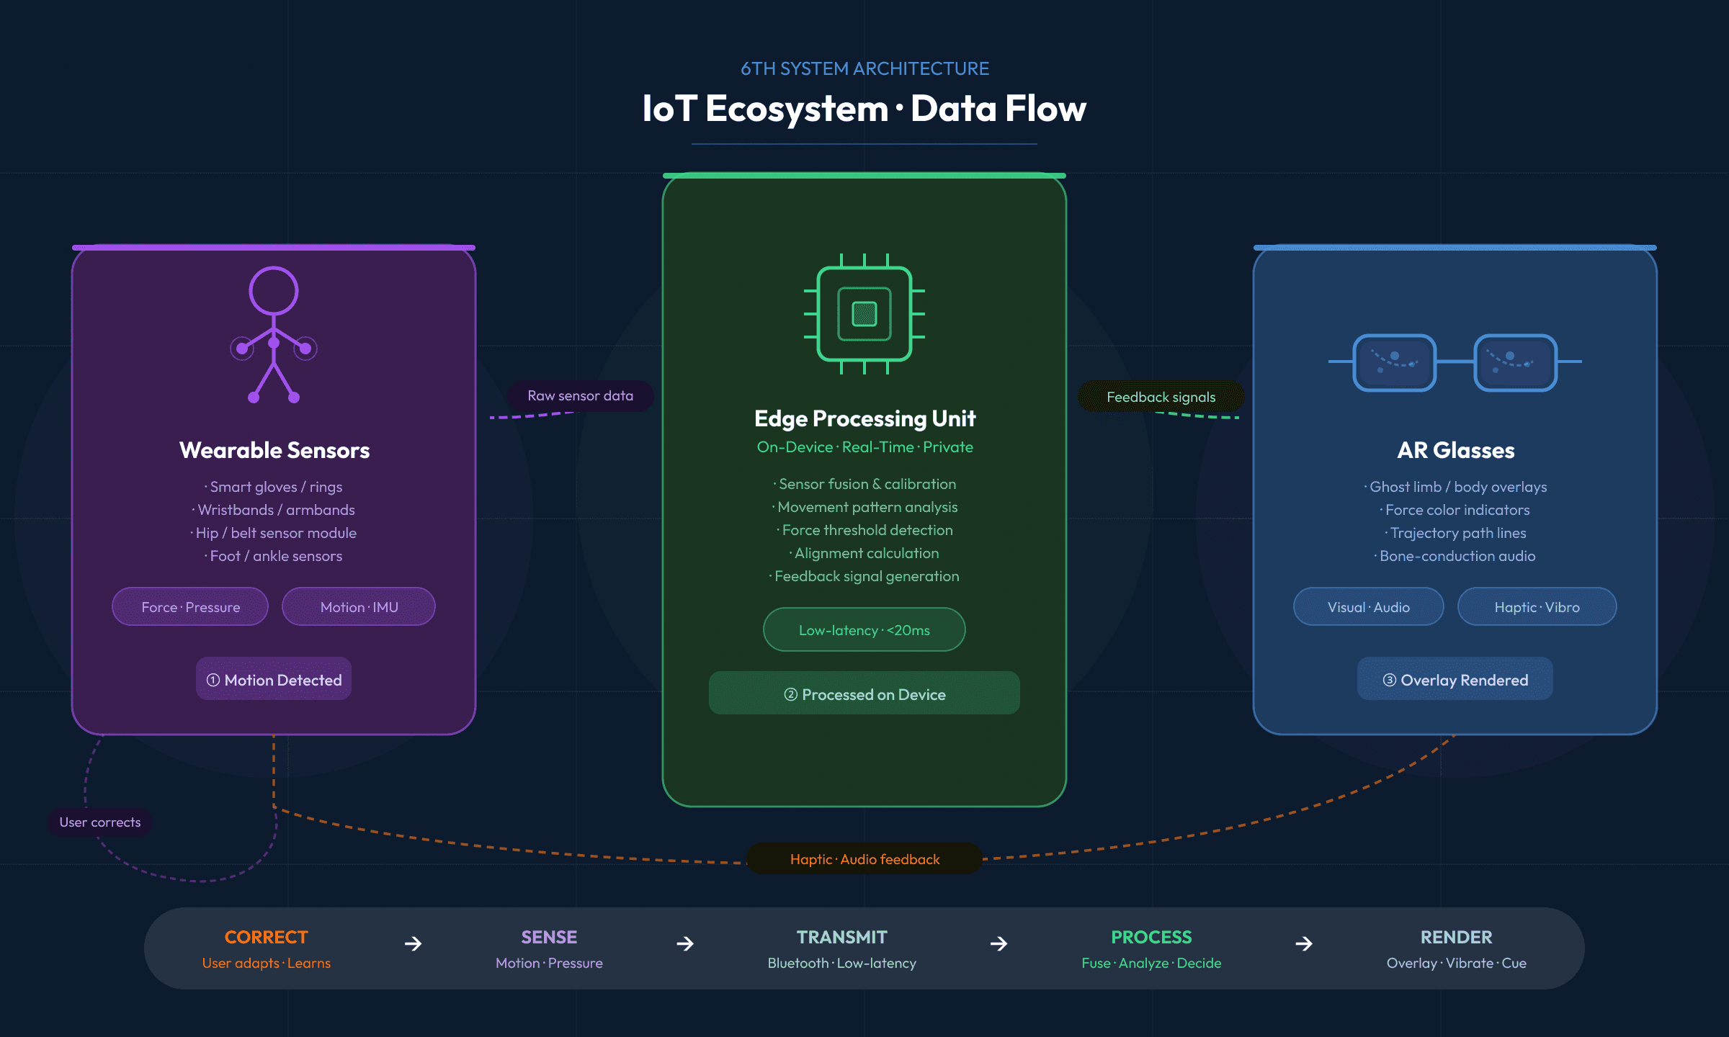
Task: Click the Haptic · Audio feedback label
Action: click(864, 858)
